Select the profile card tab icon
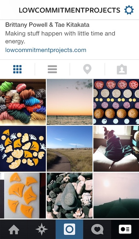 pos(125,229)
